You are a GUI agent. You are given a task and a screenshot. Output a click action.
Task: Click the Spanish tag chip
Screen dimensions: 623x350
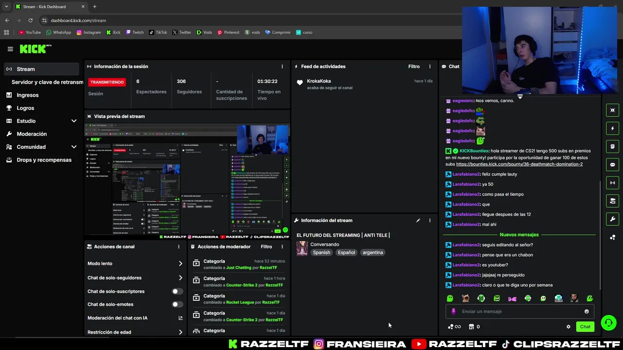coord(321,253)
